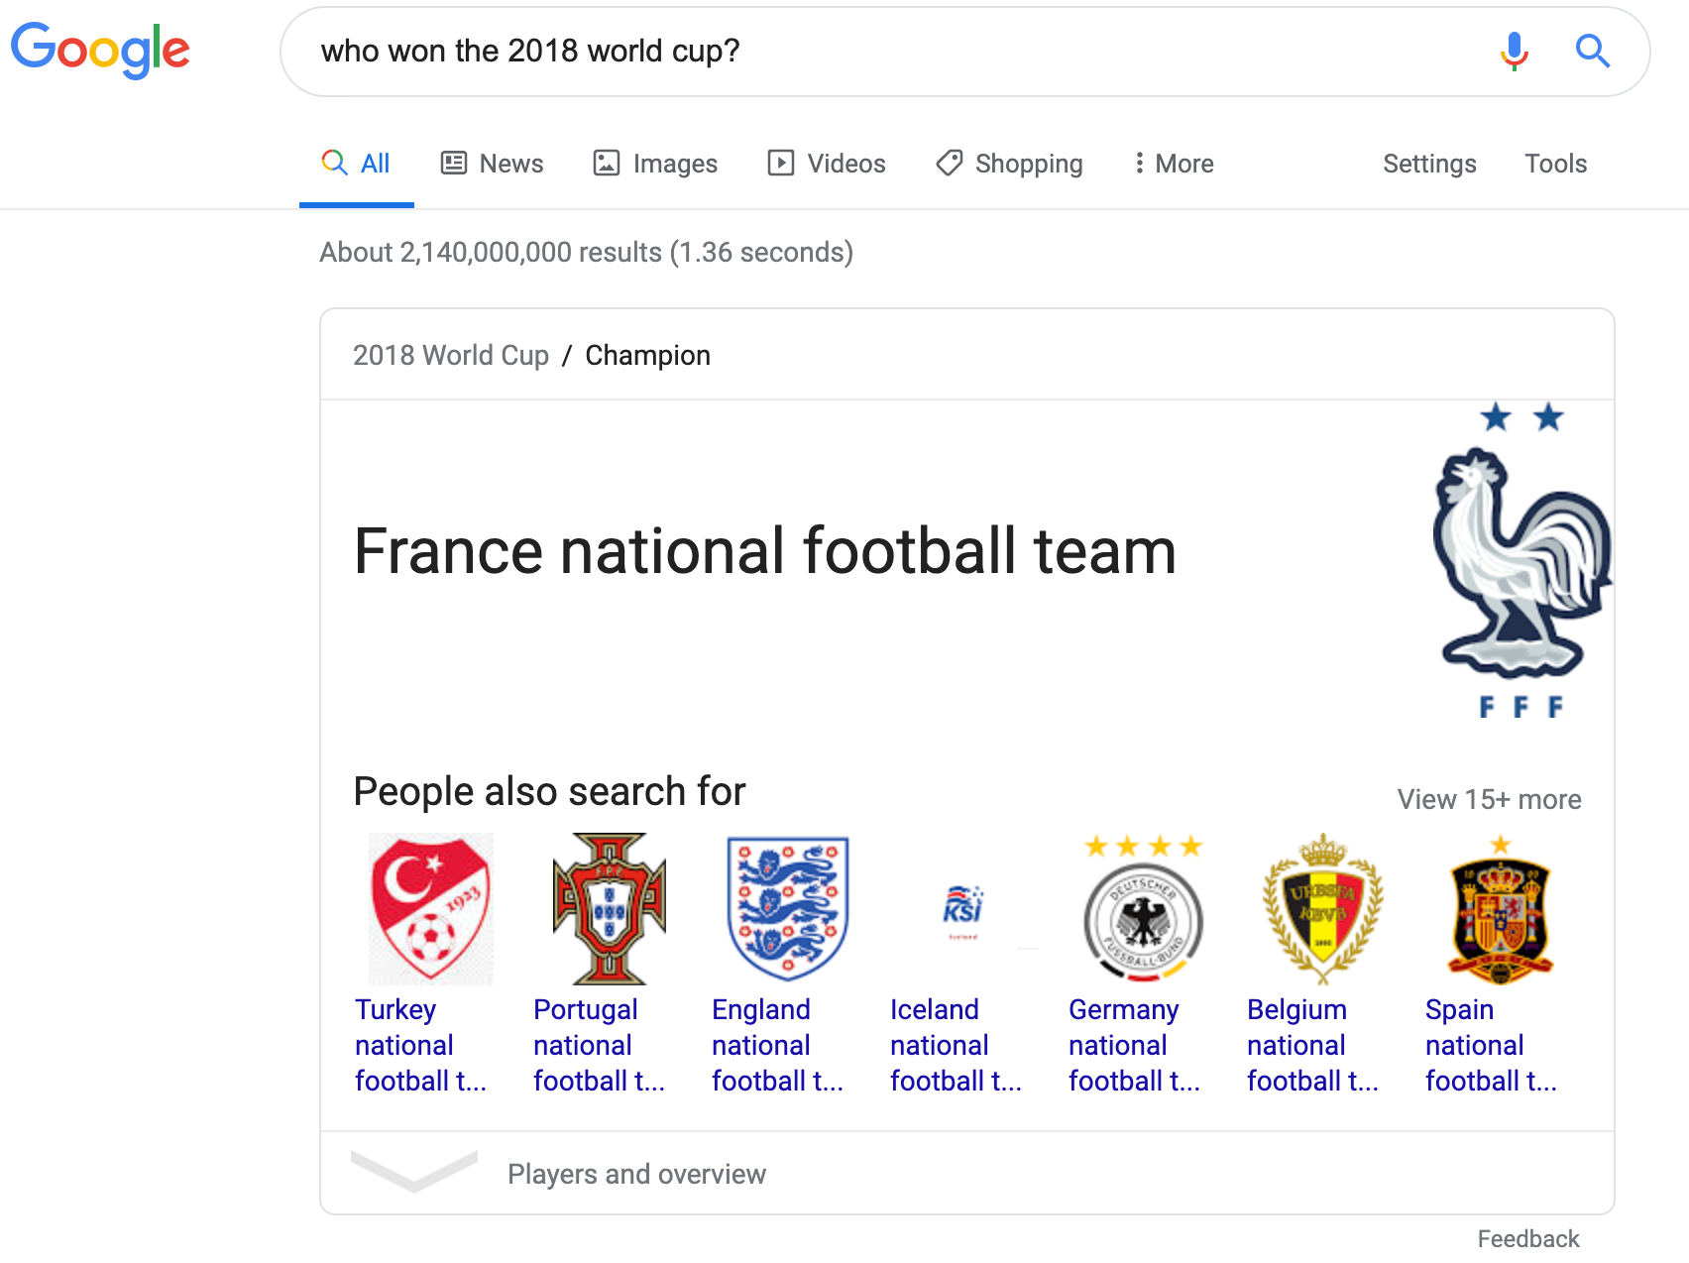This screenshot has width=1689, height=1263.
Task: Switch to the Videos tab
Action: [827, 164]
